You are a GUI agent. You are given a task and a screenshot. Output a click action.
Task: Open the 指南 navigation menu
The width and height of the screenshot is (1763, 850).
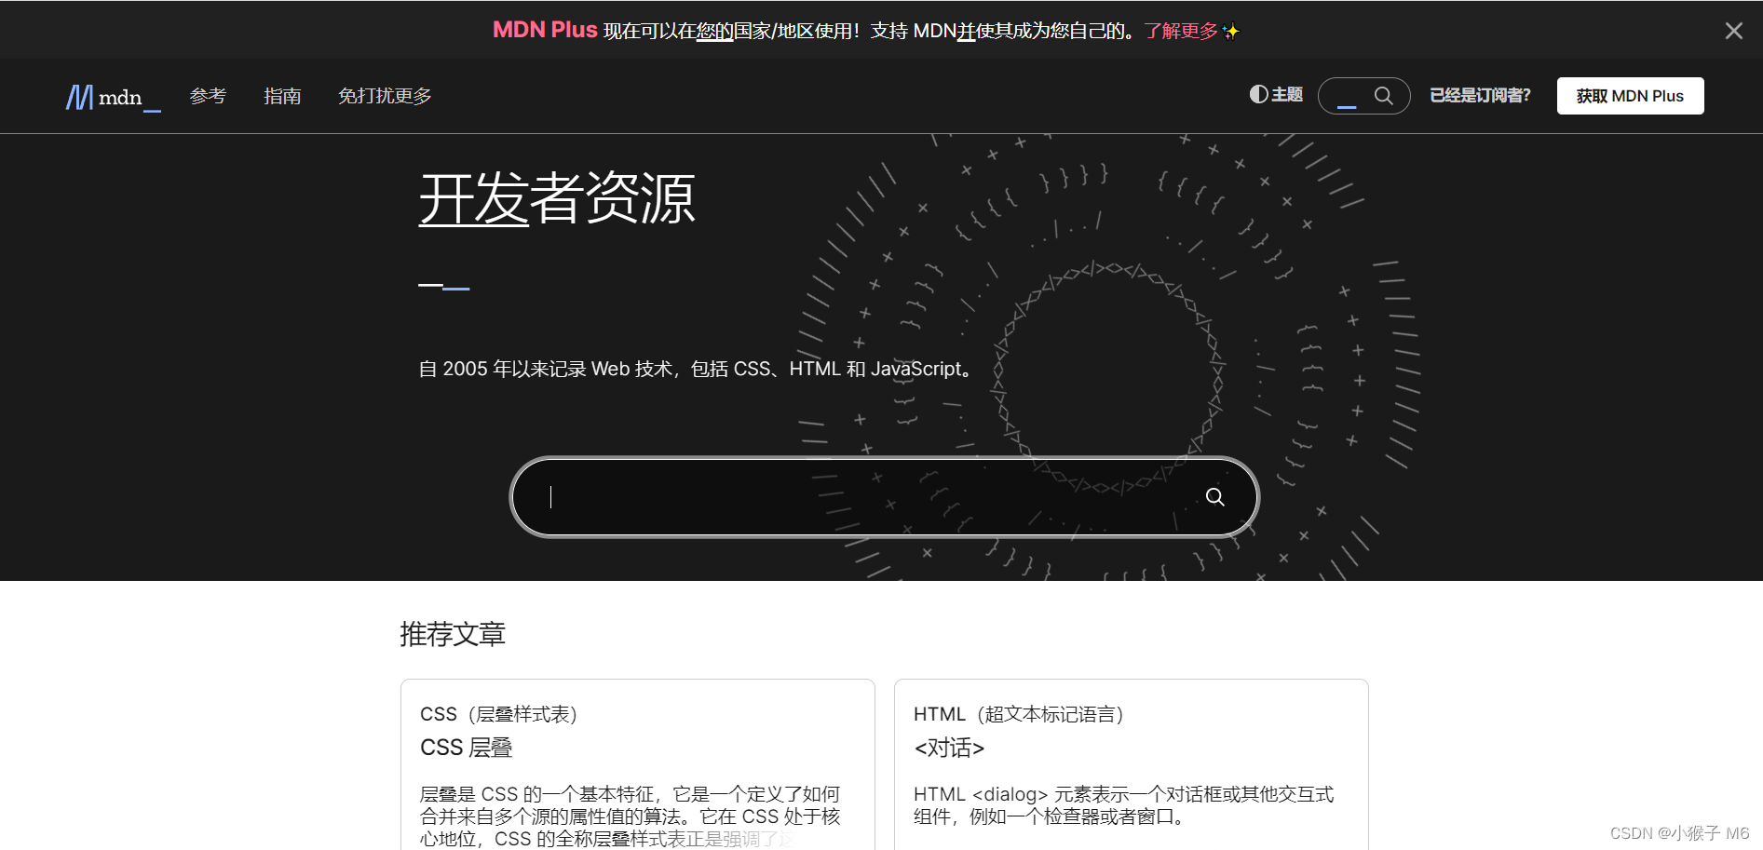pos(282,96)
